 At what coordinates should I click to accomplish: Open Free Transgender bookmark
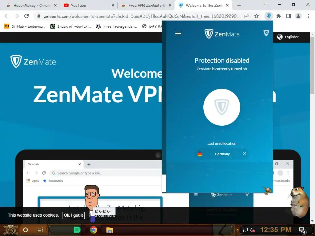coord(117,26)
